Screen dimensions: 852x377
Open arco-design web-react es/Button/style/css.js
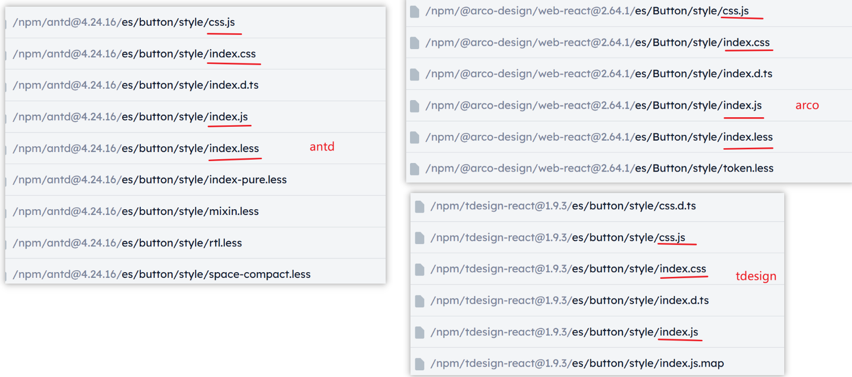click(587, 11)
